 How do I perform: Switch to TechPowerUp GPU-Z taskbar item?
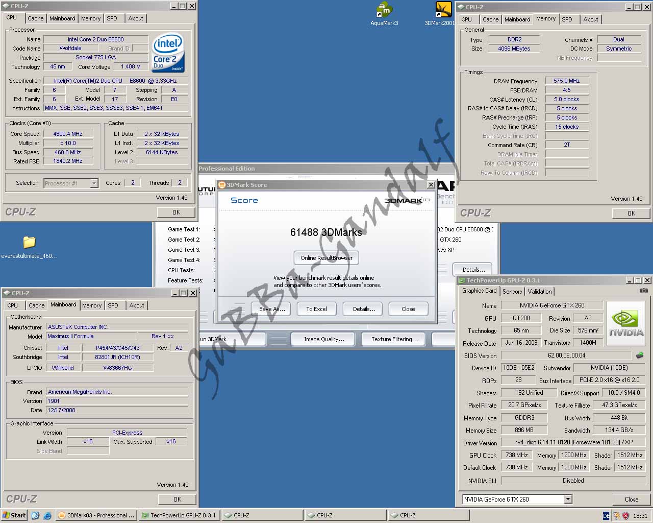pyautogui.click(x=180, y=515)
